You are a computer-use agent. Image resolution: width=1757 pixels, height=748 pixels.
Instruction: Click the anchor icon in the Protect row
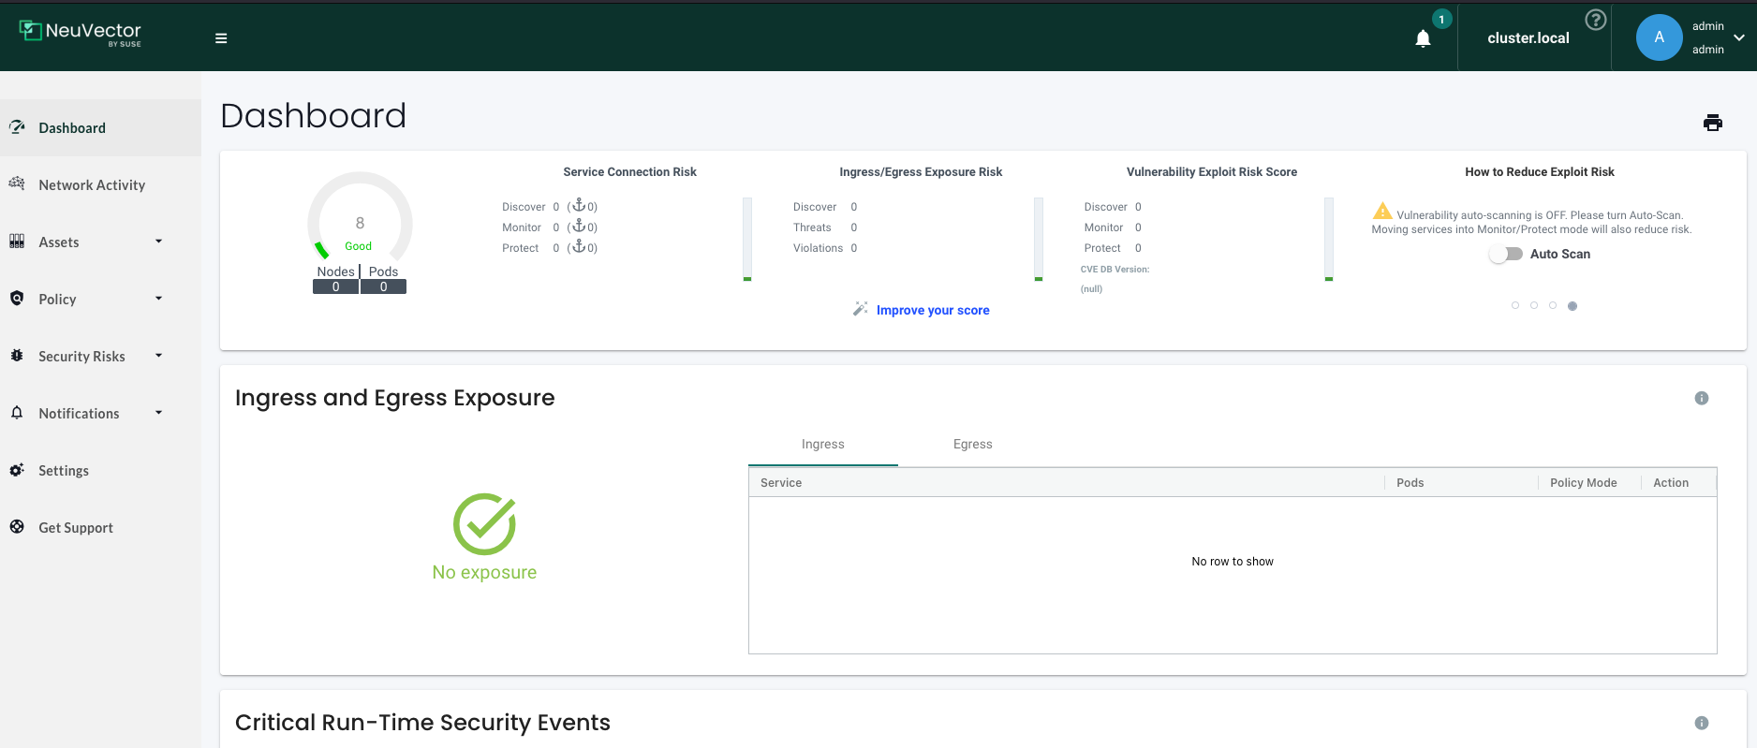coord(579,246)
